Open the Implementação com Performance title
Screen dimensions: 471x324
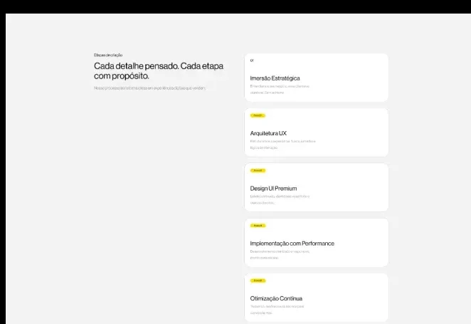coord(292,244)
